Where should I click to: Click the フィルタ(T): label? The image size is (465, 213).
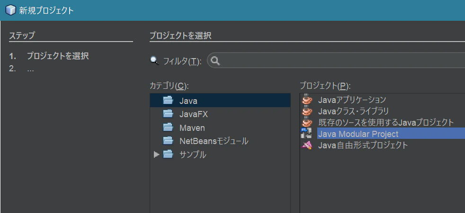click(x=182, y=61)
